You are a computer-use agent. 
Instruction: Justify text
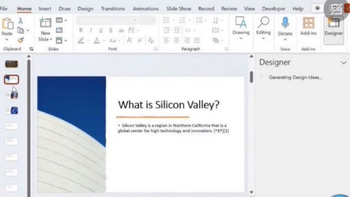tap(197, 40)
